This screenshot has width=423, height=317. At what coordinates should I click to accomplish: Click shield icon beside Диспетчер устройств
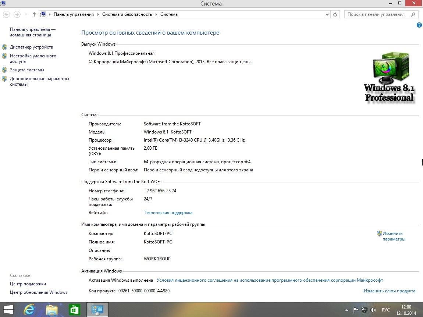[x=4, y=47]
